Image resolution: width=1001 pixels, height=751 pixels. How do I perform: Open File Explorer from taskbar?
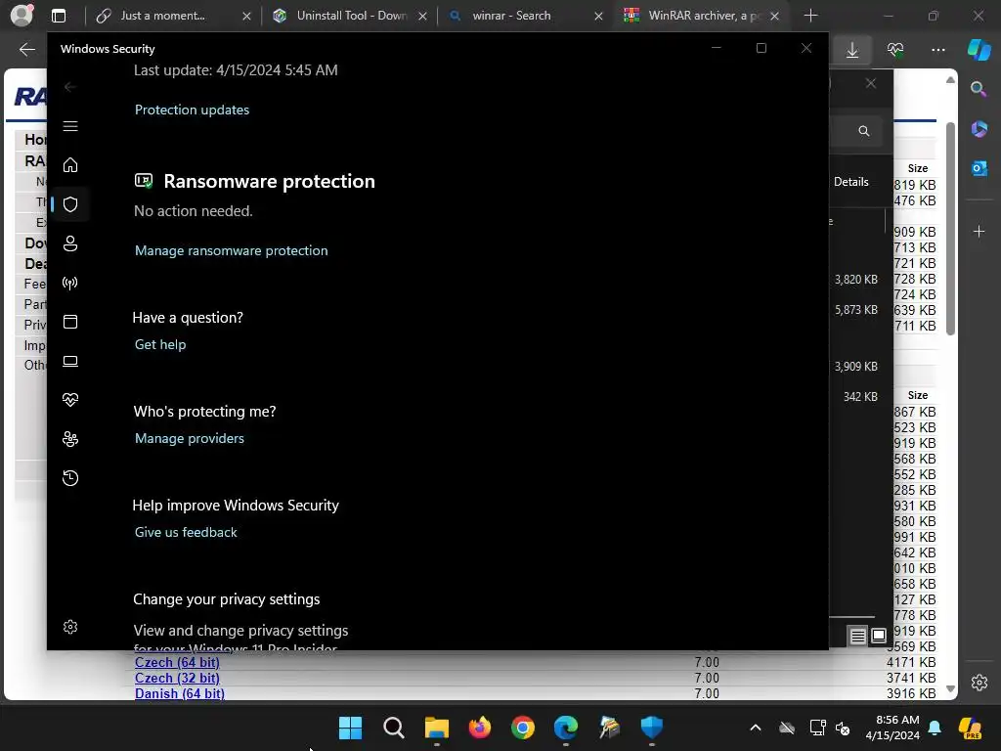pos(437,728)
